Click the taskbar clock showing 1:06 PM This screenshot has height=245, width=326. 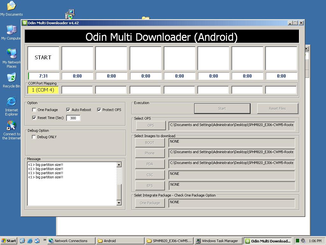pyautogui.click(x=315, y=241)
